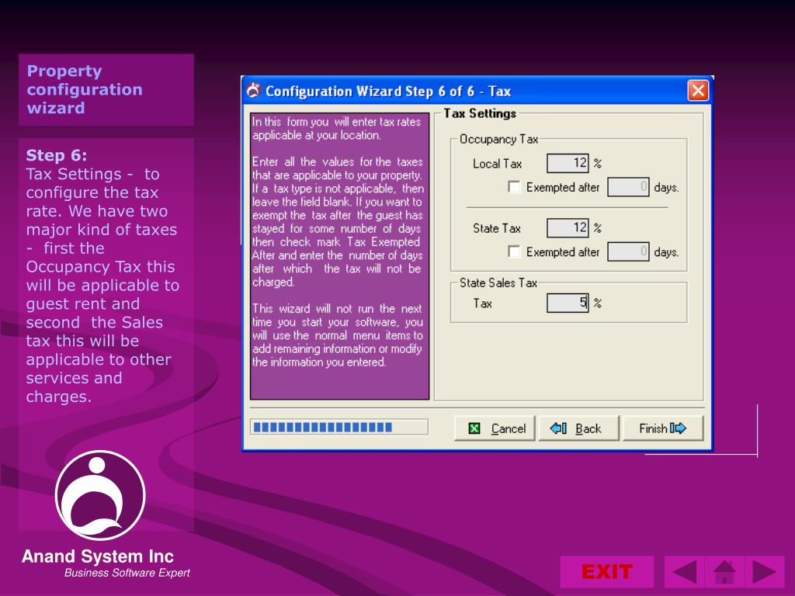Close the Configuration Wizard dialog
This screenshot has height=596, width=795.
coord(698,91)
